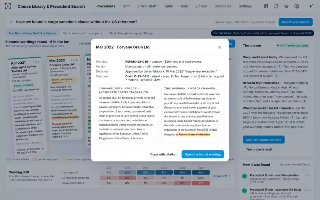
Task: Click "Claim C-23-0418" in the dialog Outcome row
Action: point(137,76)
